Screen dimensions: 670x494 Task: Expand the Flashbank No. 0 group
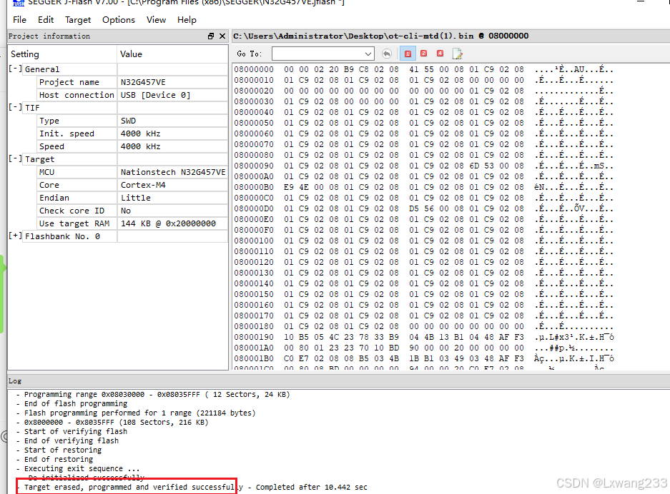tap(16, 236)
